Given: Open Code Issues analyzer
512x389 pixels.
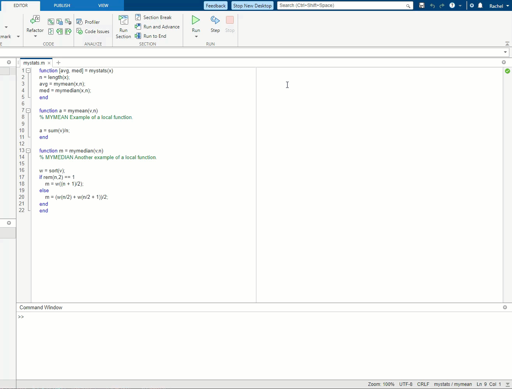Looking at the screenshot, I should (x=93, y=32).
